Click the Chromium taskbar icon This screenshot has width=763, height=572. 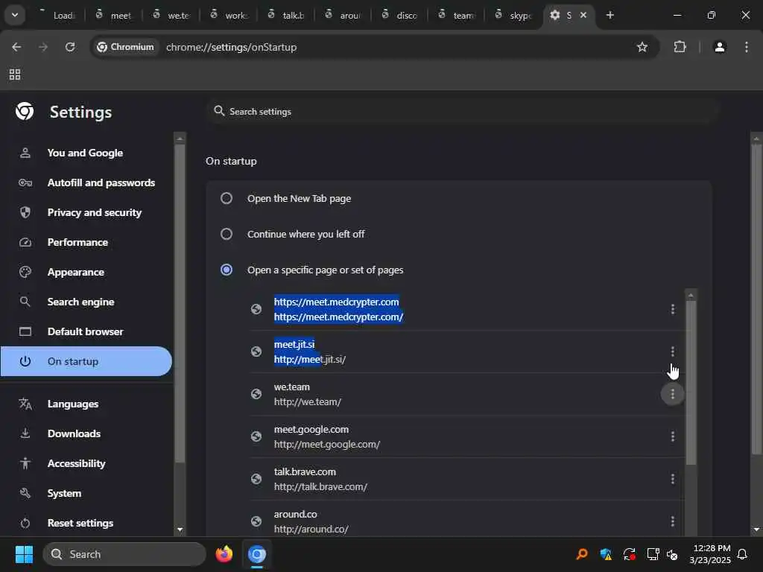[x=257, y=554]
